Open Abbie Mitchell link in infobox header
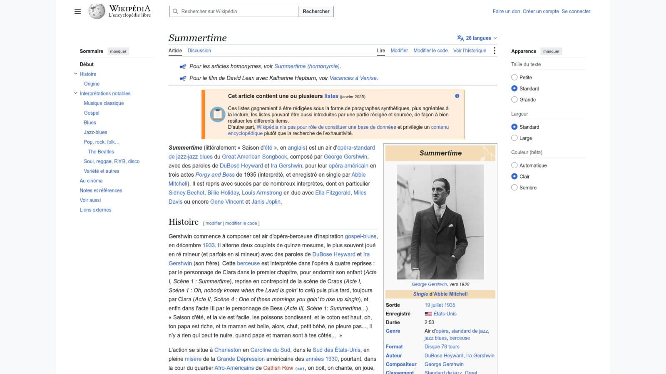This screenshot has height=374, width=666. click(x=451, y=294)
